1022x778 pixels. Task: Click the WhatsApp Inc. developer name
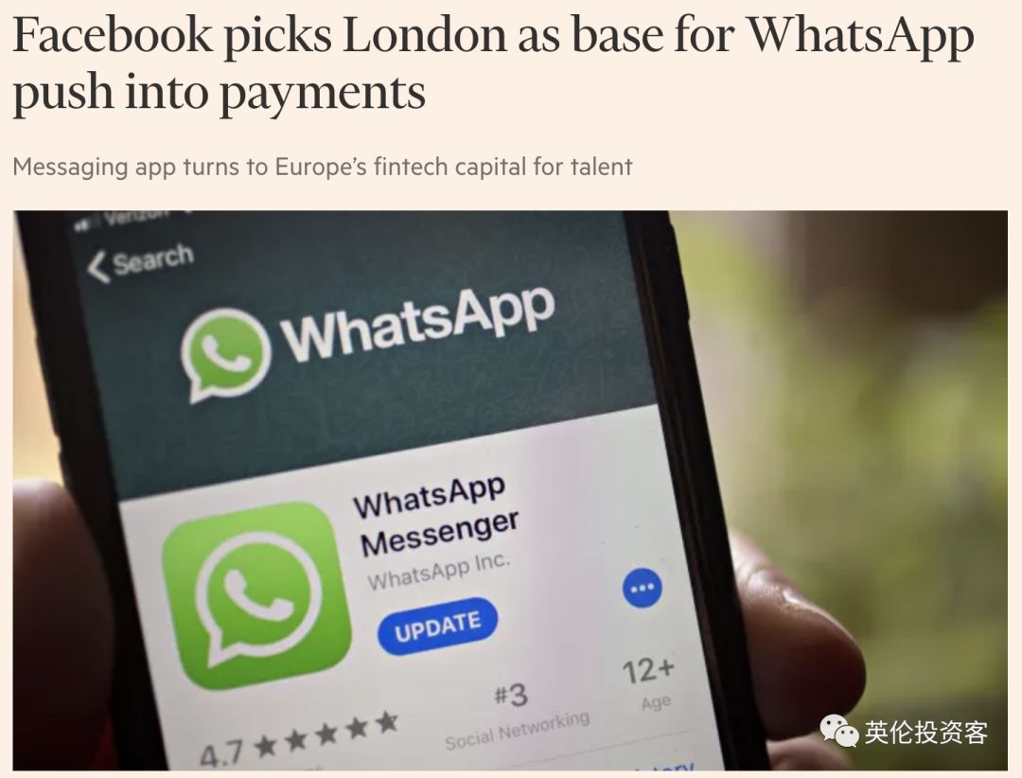click(438, 572)
